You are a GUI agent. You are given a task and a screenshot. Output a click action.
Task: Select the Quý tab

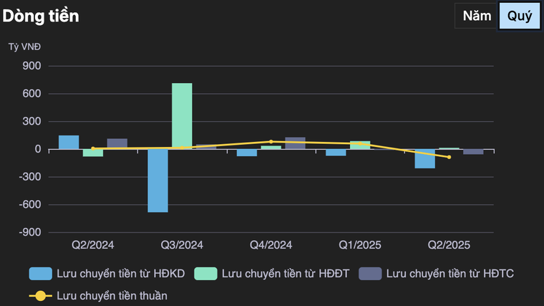[519, 16]
